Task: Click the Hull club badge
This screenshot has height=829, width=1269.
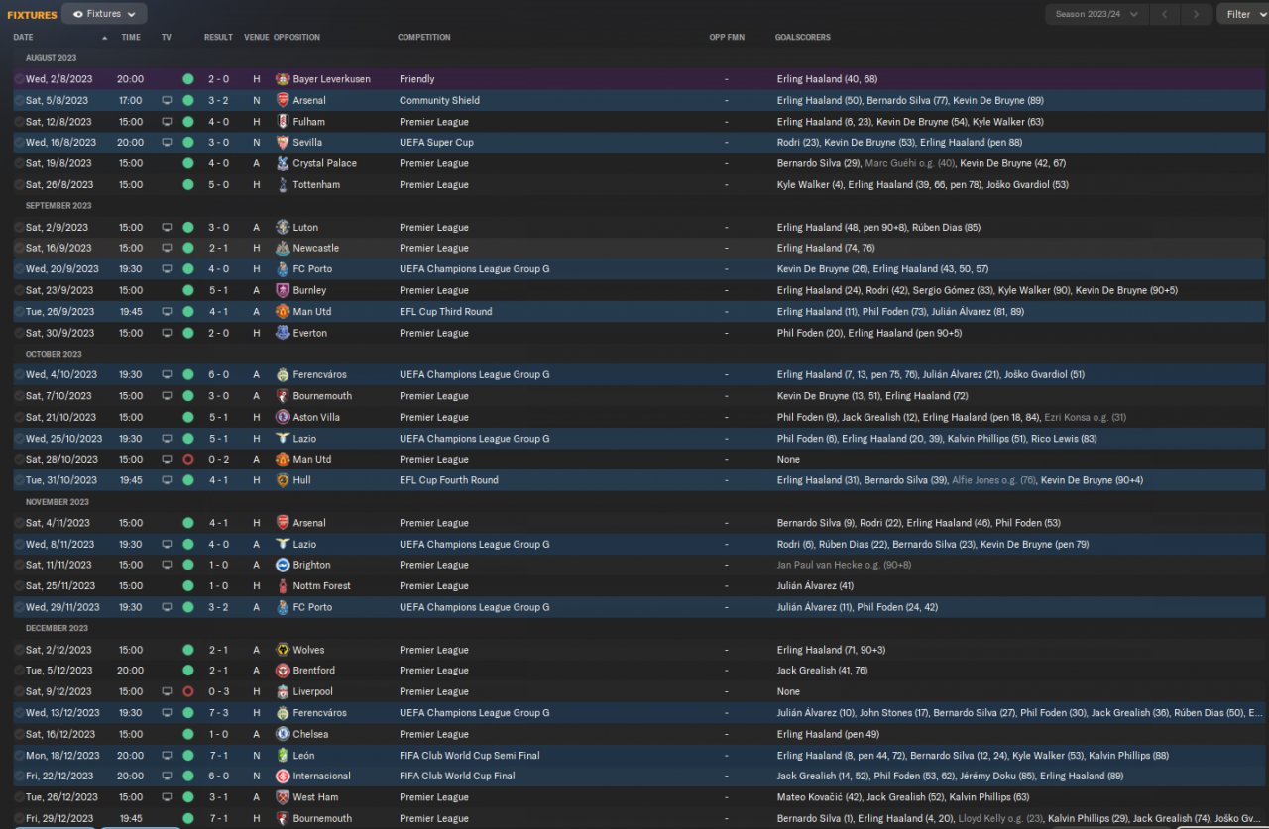Action: pyautogui.click(x=283, y=480)
